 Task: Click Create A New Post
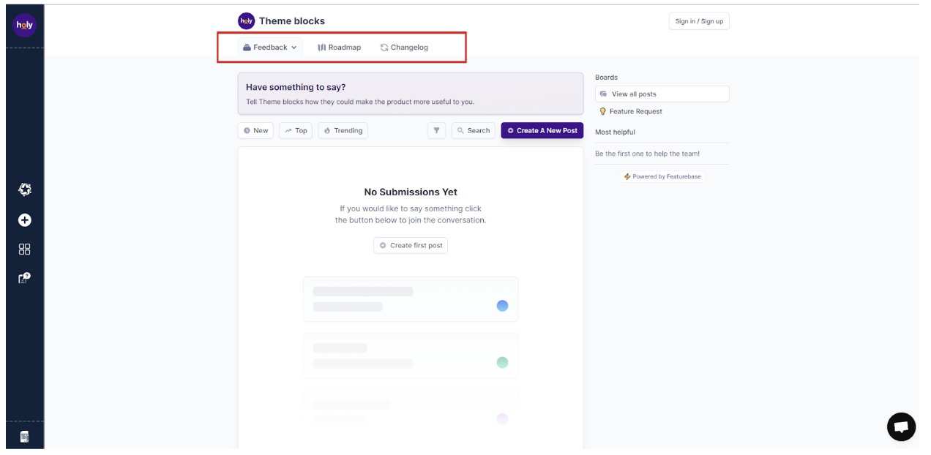point(542,130)
